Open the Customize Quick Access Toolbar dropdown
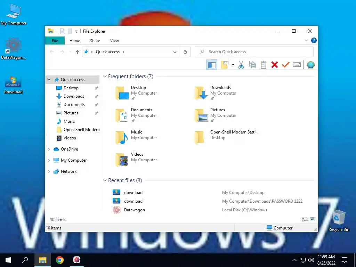 (x=76, y=31)
